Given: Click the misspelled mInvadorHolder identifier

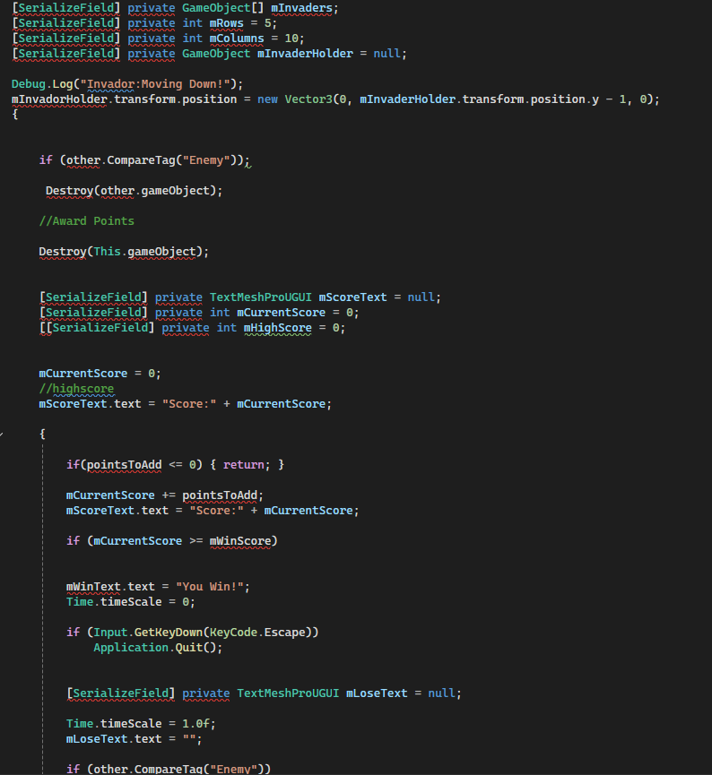Looking at the screenshot, I should click(x=59, y=99).
